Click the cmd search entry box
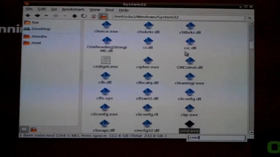The image size is (280, 157). 217,138
